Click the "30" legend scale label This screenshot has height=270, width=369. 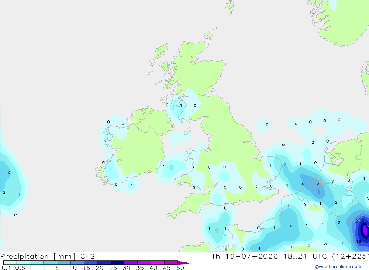point(126,268)
